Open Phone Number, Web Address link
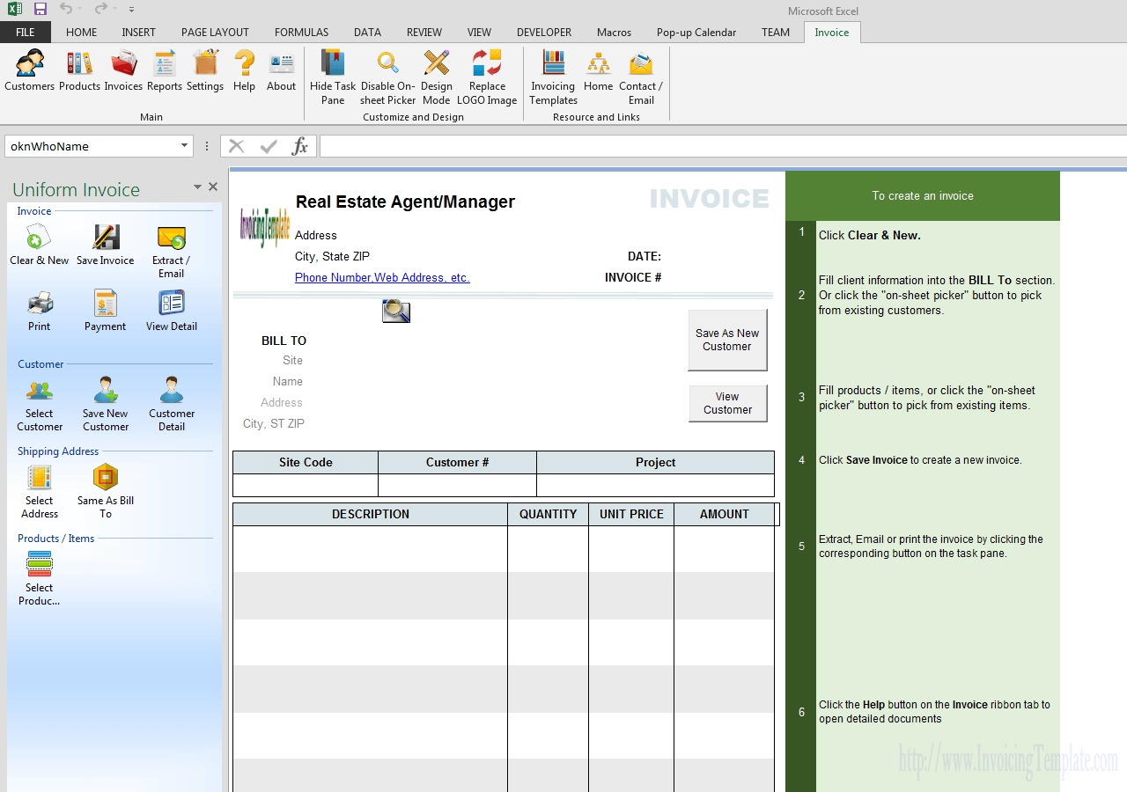 (382, 277)
